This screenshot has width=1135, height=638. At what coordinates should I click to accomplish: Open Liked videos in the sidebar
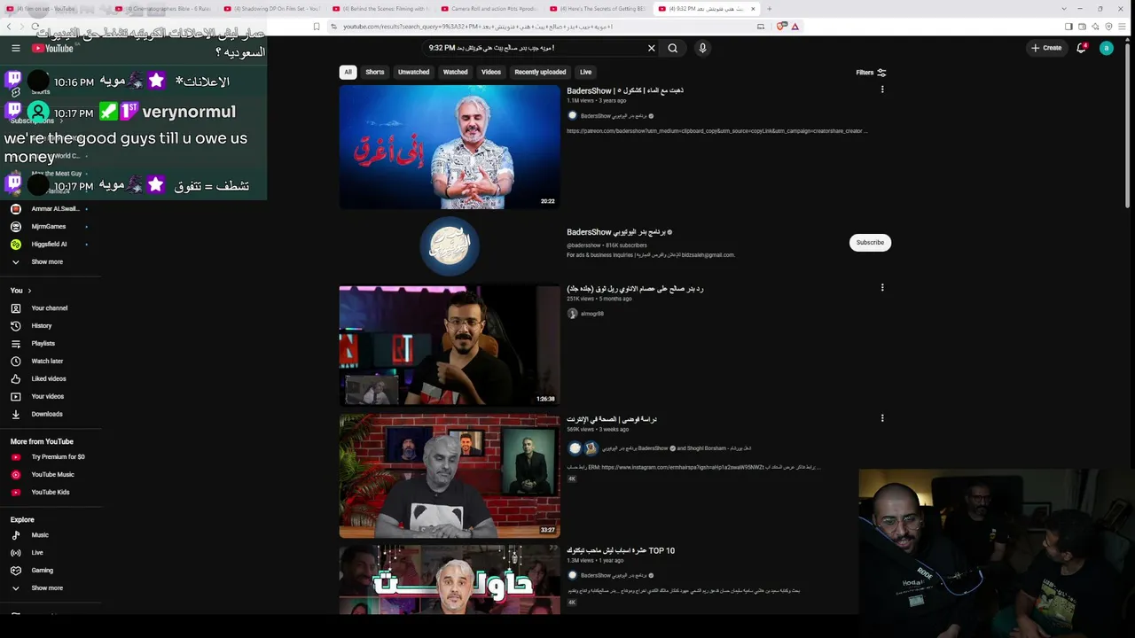coord(51,379)
